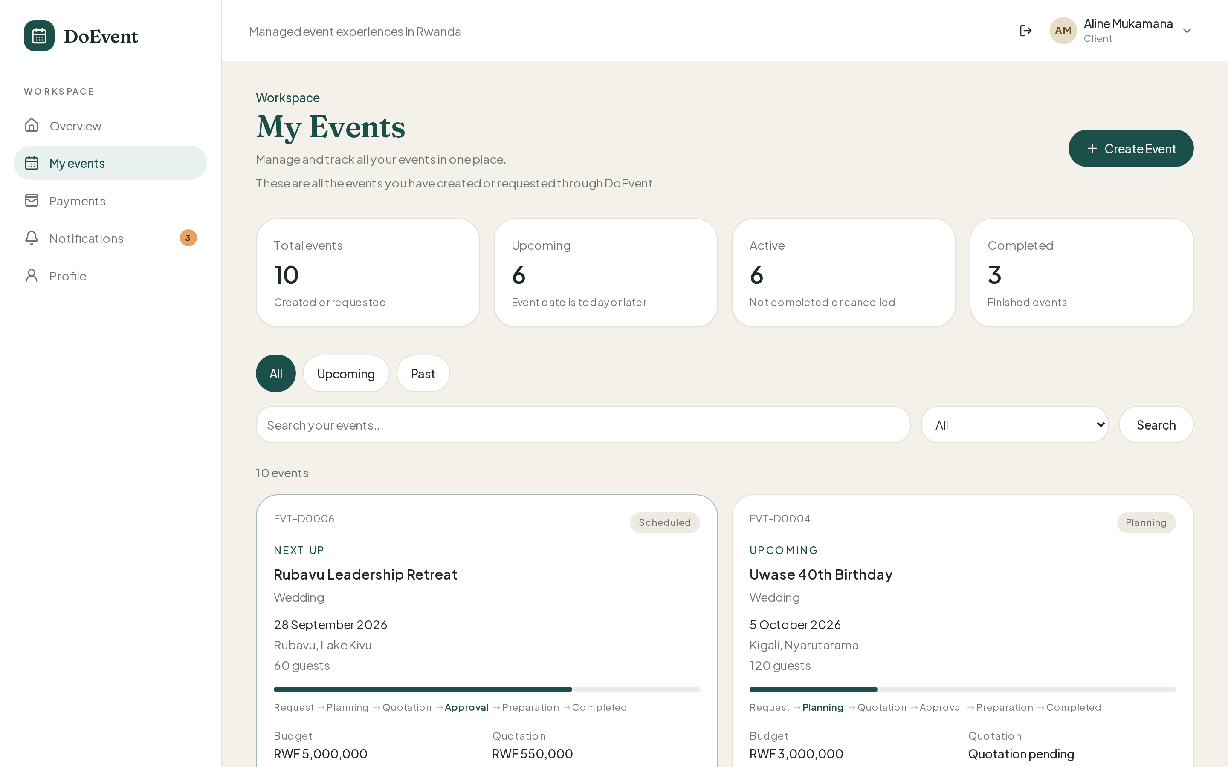
Task: Click the 10 events count label
Action: (x=282, y=473)
